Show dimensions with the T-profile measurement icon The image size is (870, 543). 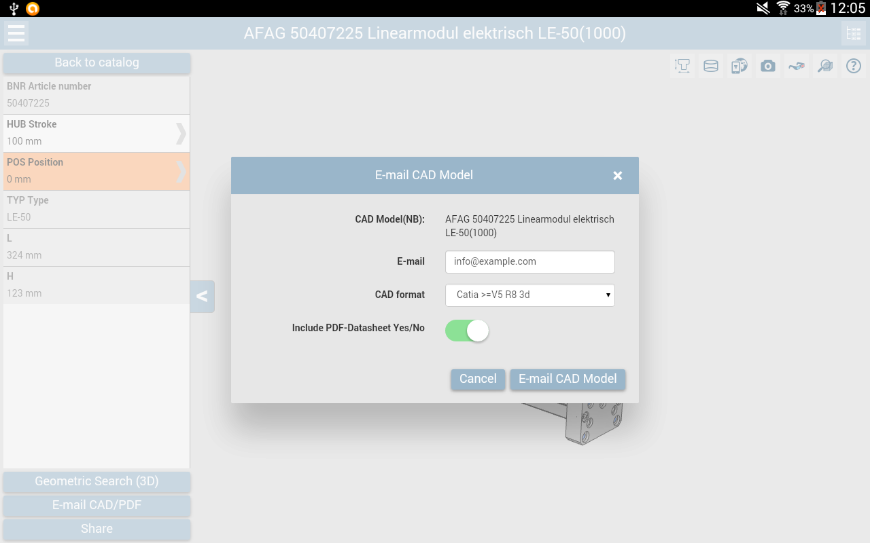point(682,66)
